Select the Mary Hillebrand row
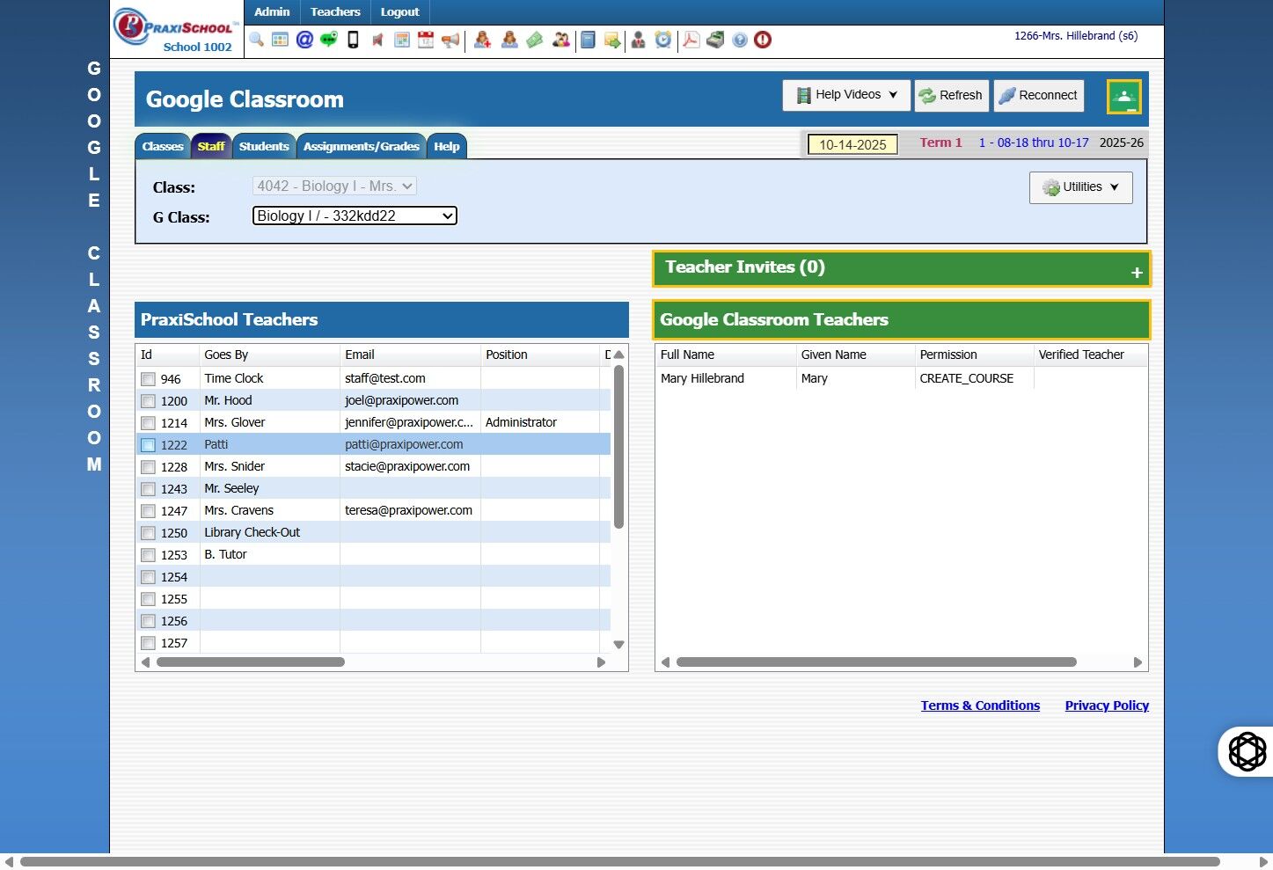1273x870 pixels. coord(902,379)
